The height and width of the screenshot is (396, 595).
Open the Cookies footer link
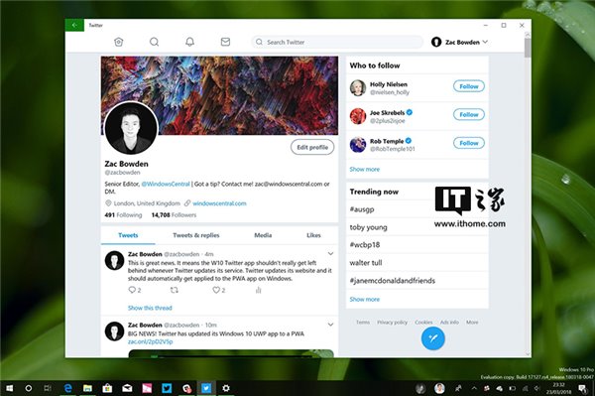(423, 323)
